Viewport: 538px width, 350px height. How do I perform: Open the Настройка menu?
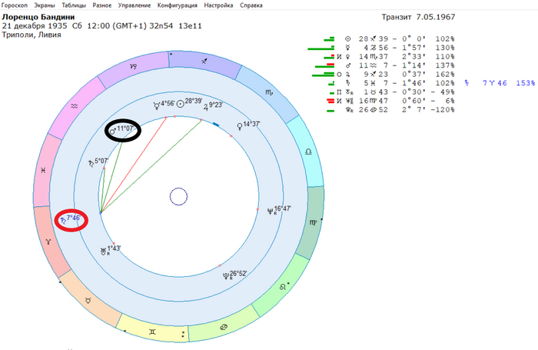pyautogui.click(x=218, y=5)
